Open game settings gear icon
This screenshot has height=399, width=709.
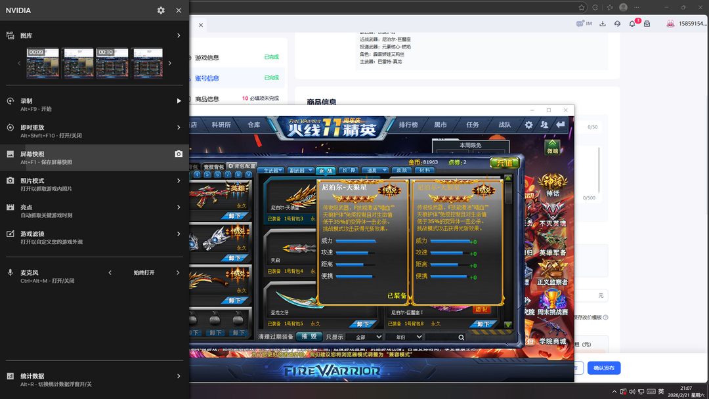point(528,125)
